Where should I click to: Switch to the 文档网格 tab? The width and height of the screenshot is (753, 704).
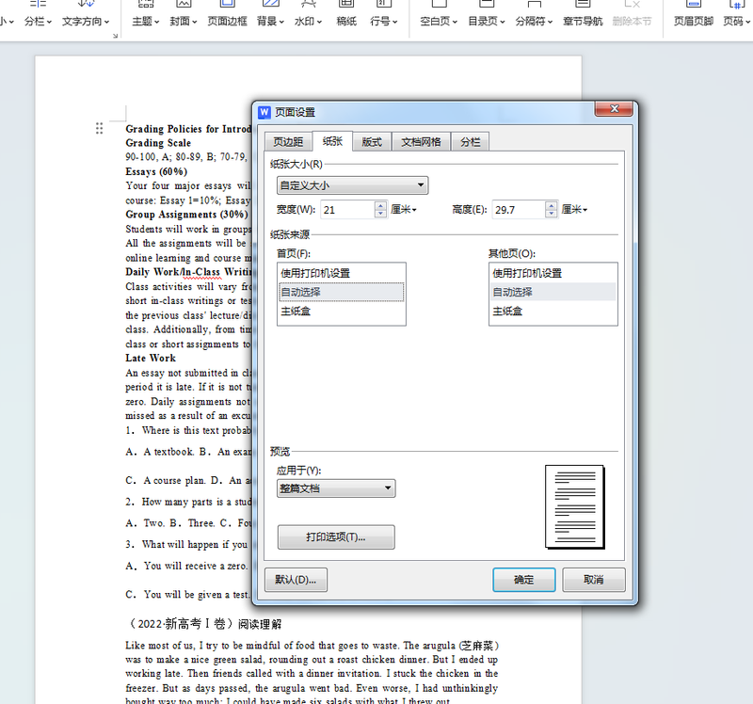click(421, 142)
